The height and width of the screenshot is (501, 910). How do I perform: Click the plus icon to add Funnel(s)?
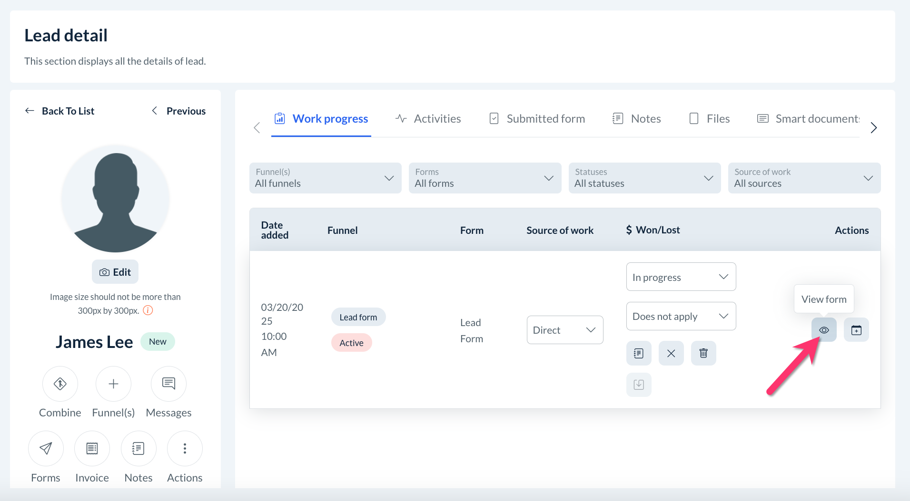pos(113,384)
